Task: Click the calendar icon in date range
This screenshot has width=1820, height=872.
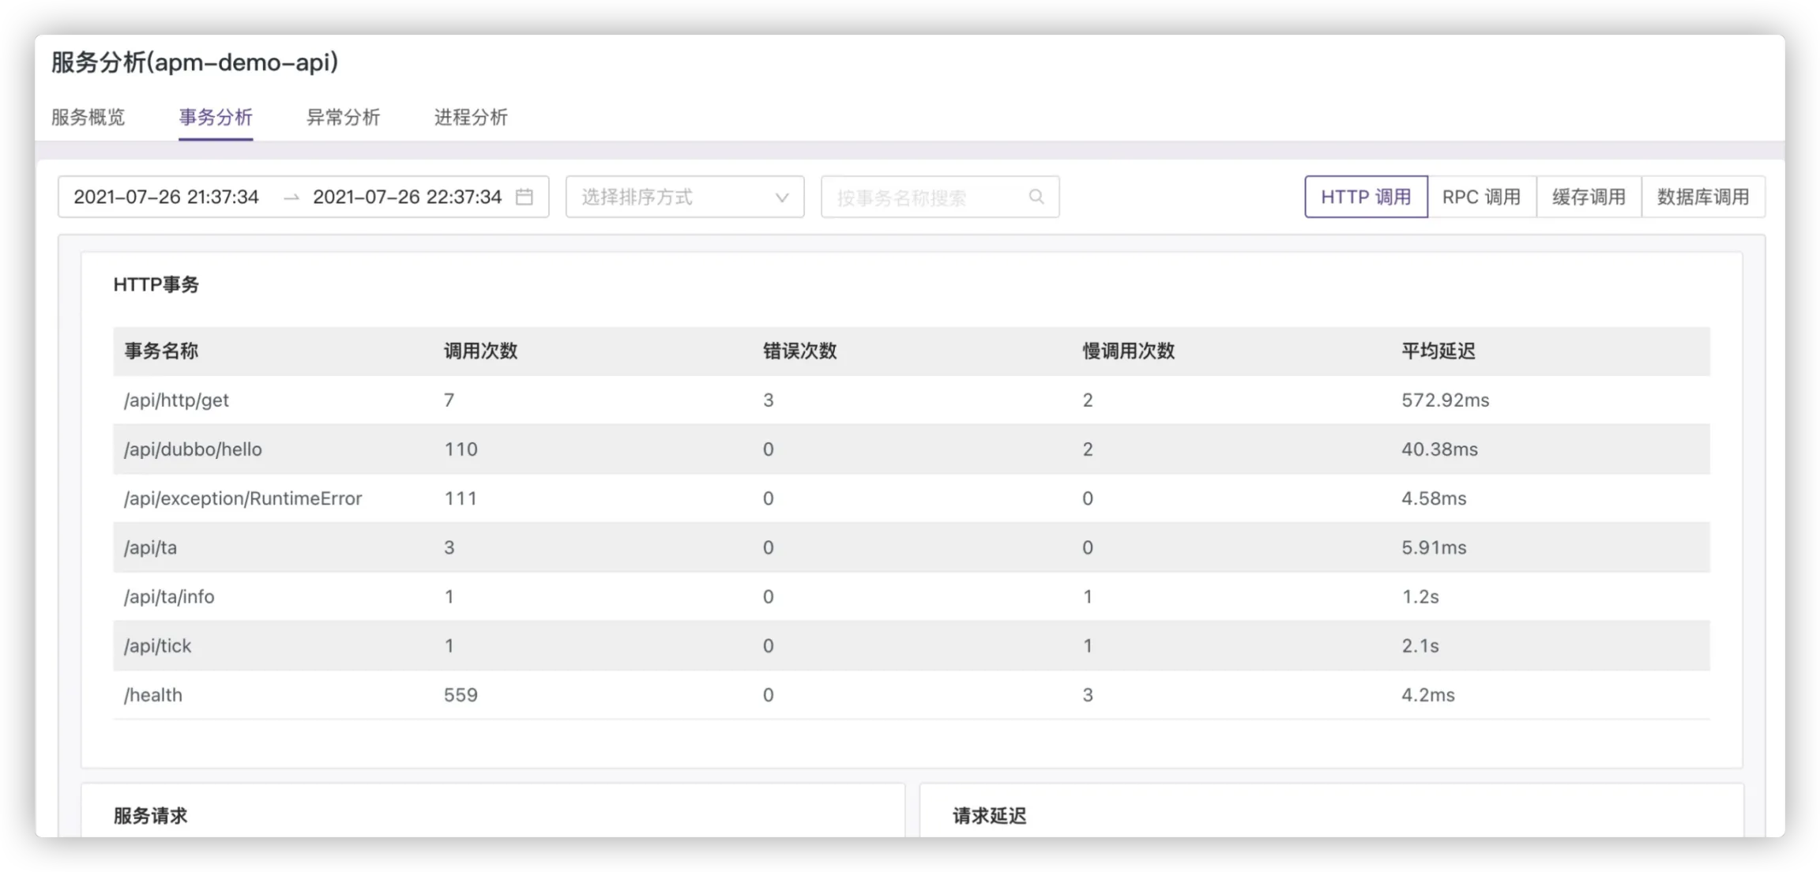Action: tap(525, 197)
